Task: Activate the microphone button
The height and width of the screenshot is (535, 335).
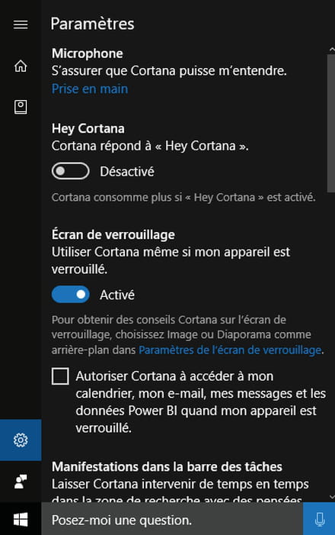Action: (319, 520)
